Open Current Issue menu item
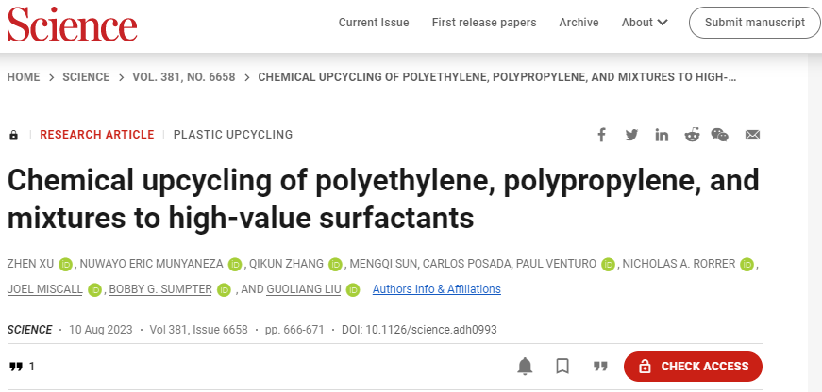Screen dimensions: 822x392 tap(374, 23)
